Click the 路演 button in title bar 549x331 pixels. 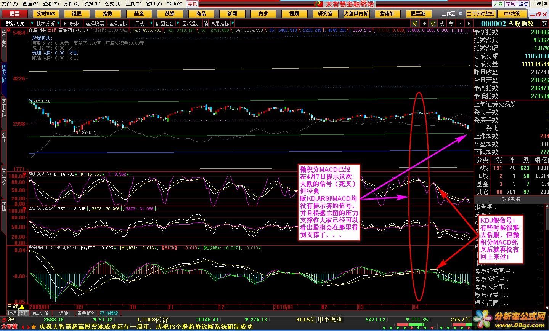pos(523,4)
